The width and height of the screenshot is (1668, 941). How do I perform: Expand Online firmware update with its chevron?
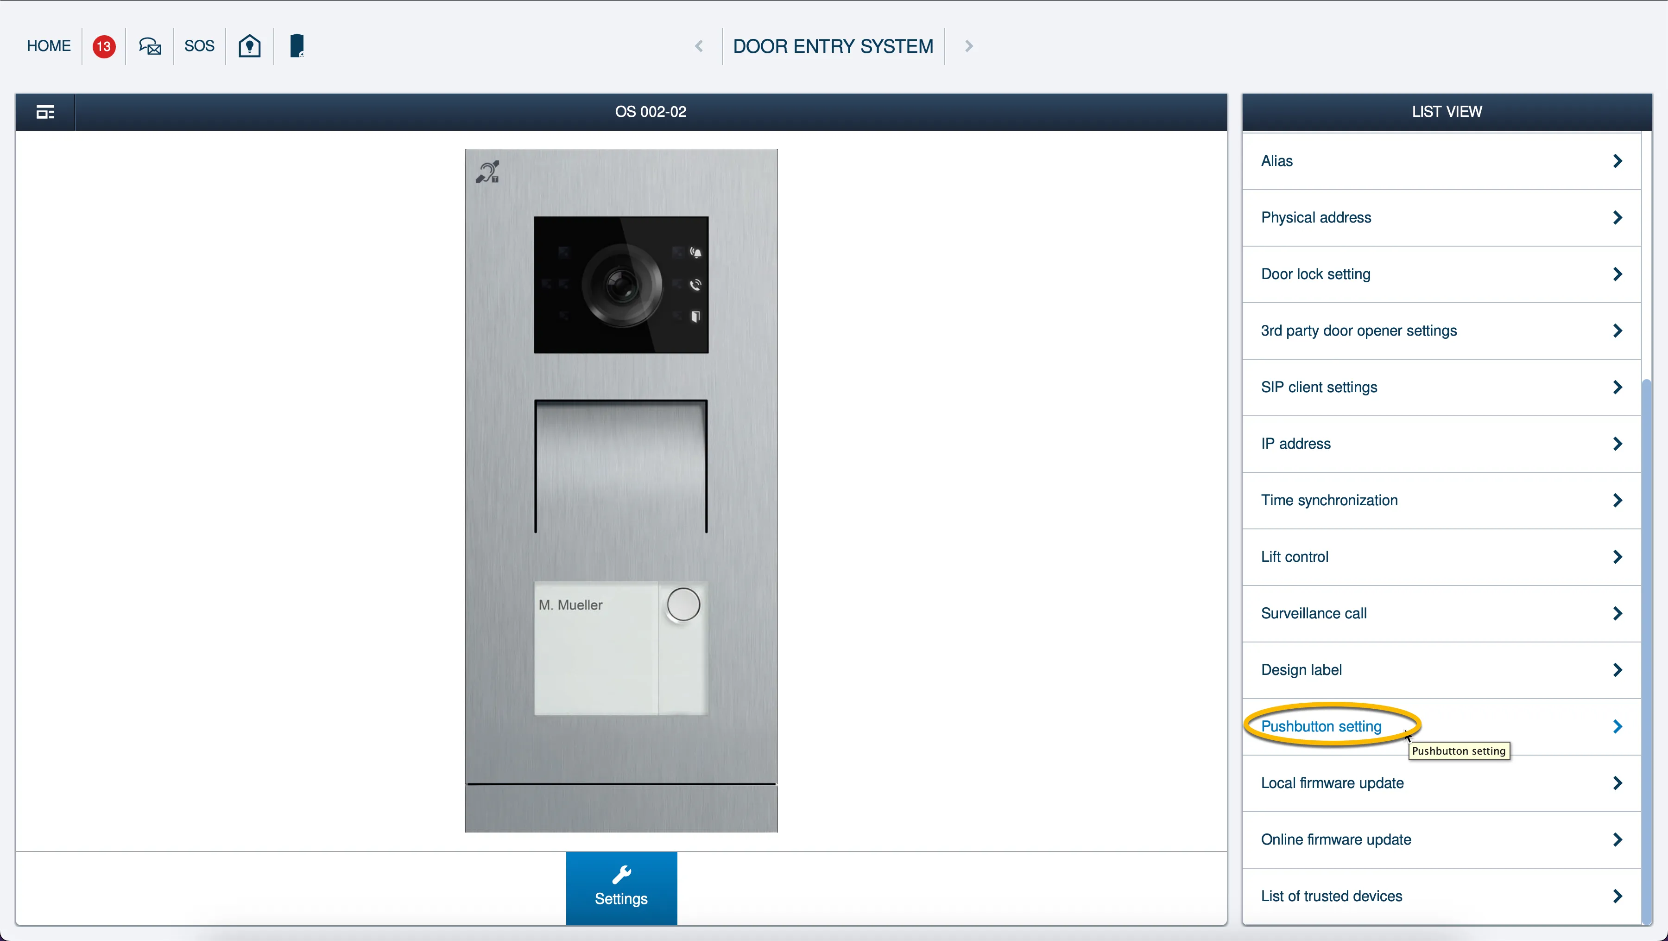click(1617, 839)
